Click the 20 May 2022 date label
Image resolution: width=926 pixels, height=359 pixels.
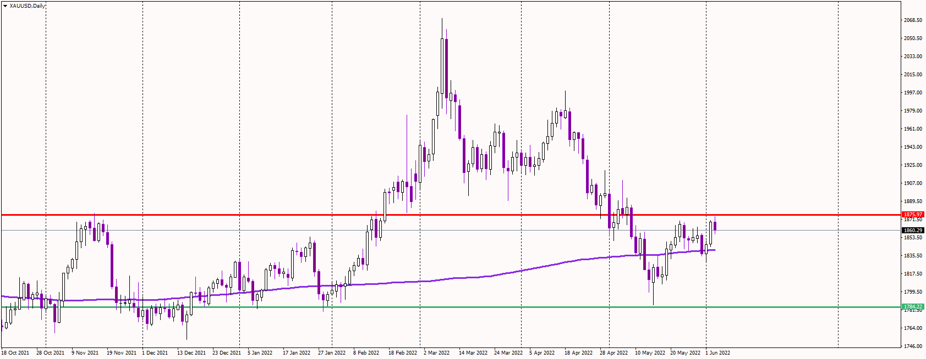[685, 353]
